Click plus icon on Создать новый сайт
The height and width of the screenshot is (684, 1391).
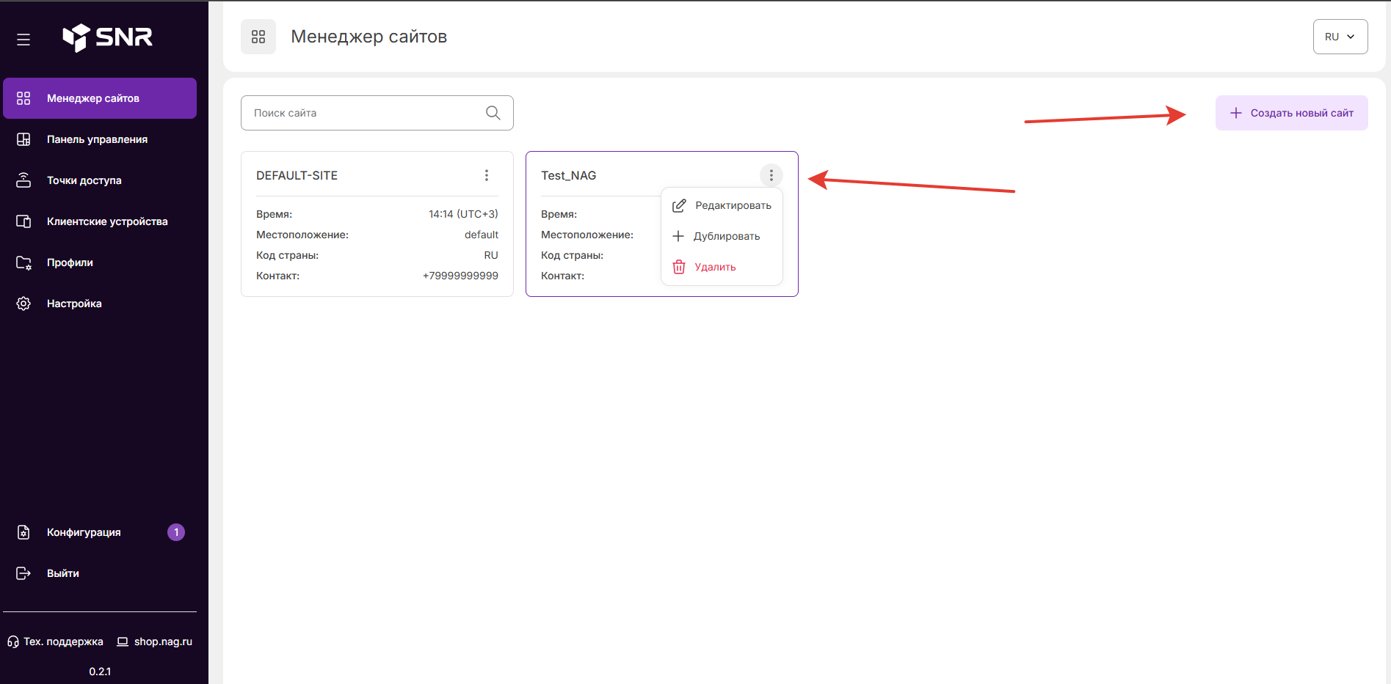(x=1236, y=113)
